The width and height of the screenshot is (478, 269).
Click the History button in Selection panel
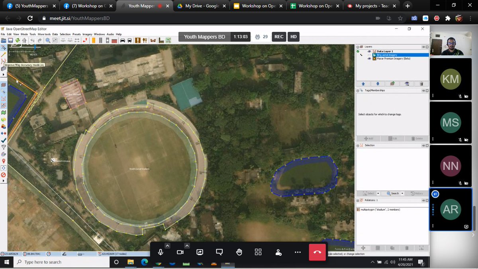tap(417, 193)
